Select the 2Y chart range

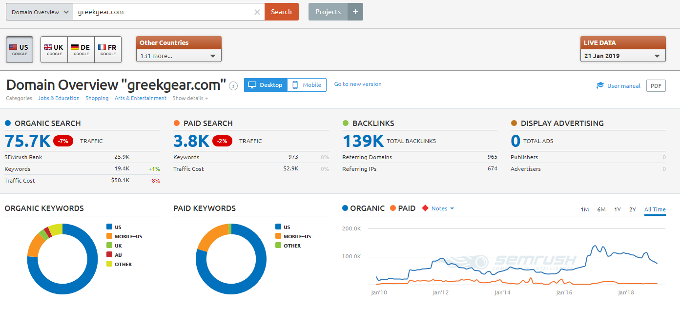point(633,209)
